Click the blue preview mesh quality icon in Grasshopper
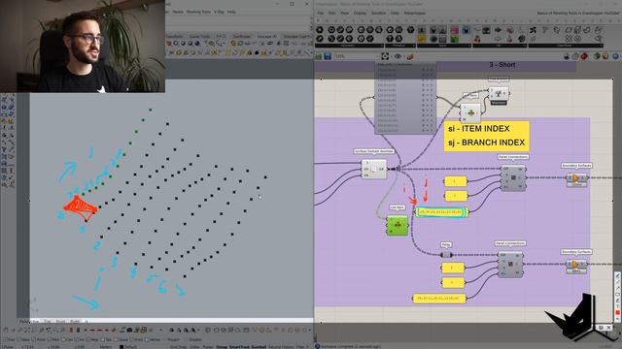 tap(615, 56)
